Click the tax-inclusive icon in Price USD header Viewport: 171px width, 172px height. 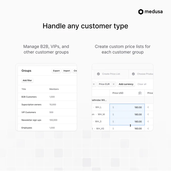click(140, 93)
